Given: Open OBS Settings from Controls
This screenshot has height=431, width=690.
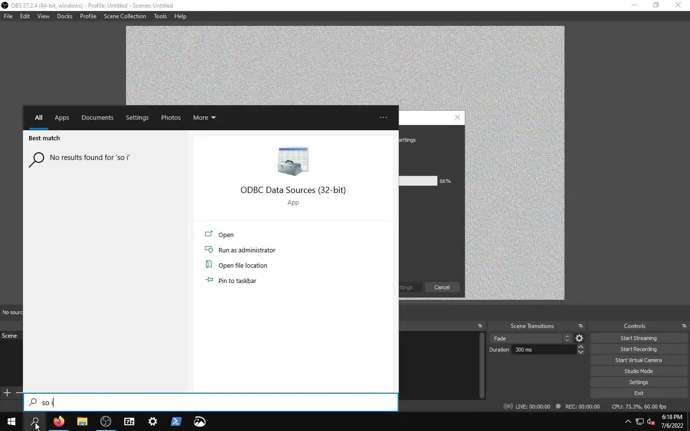Looking at the screenshot, I should [639, 382].
